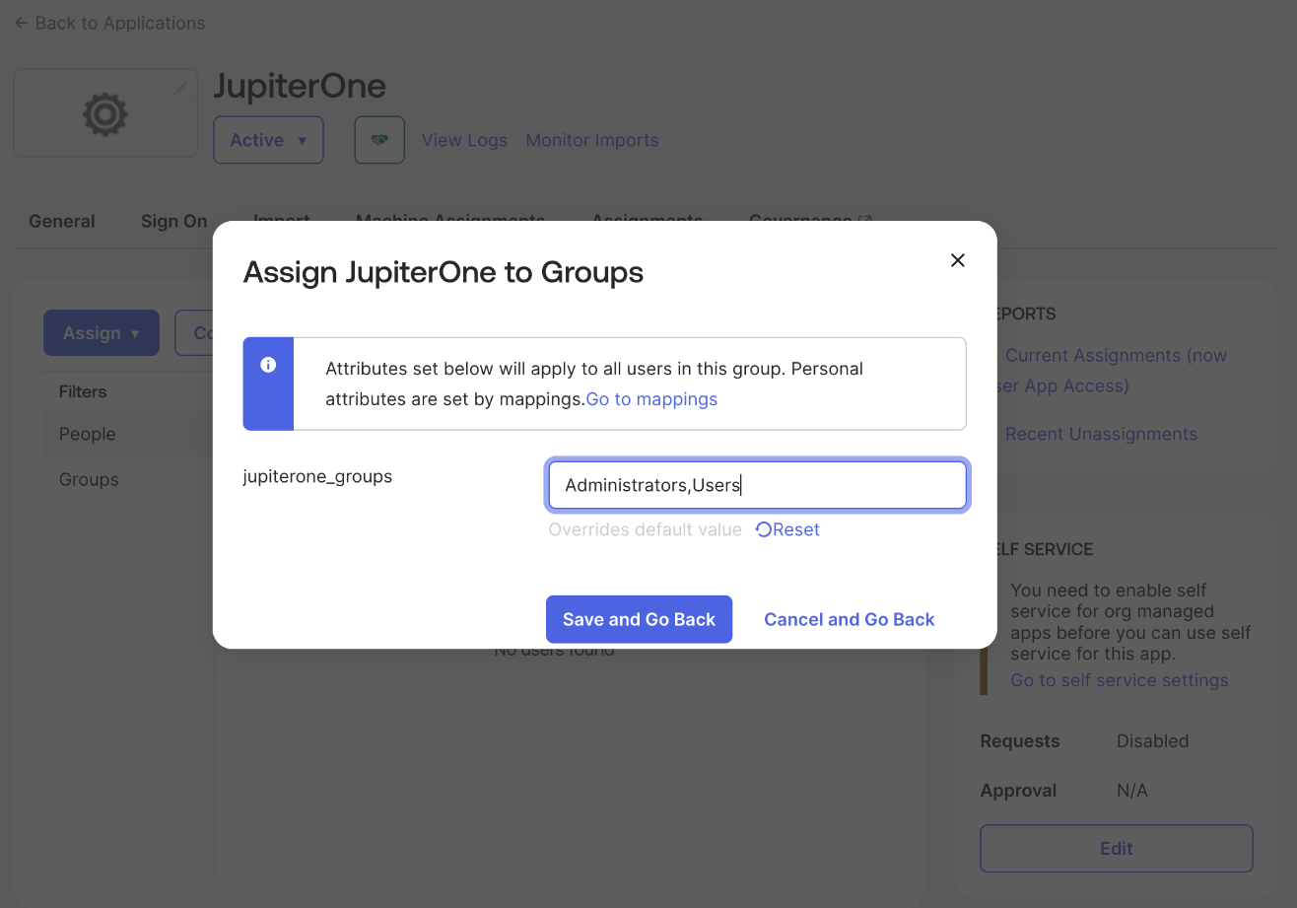The image size is (1297, 908).
Task: Go to self service settings
Action: point(1119,680)
